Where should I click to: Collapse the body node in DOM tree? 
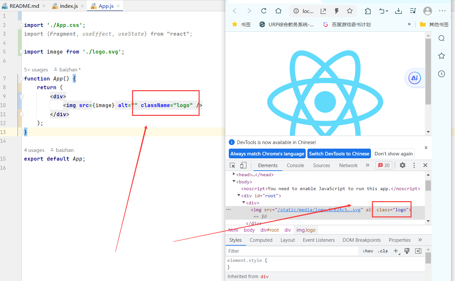point(234,181)
